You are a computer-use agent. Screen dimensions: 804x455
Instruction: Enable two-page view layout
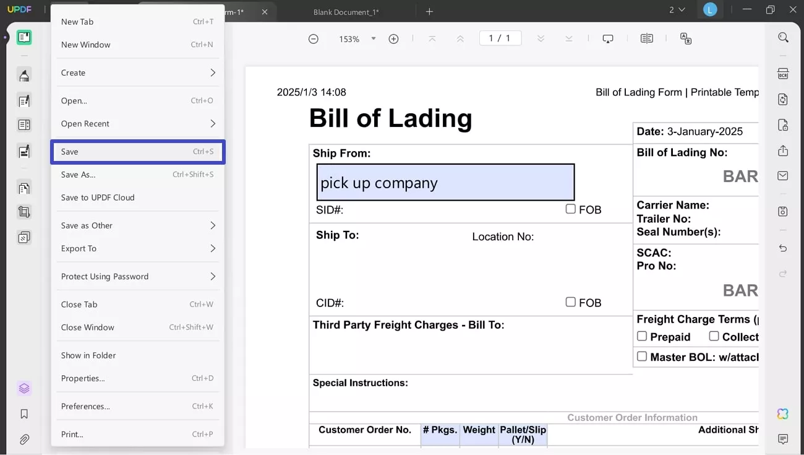click(x=647, y=38)
